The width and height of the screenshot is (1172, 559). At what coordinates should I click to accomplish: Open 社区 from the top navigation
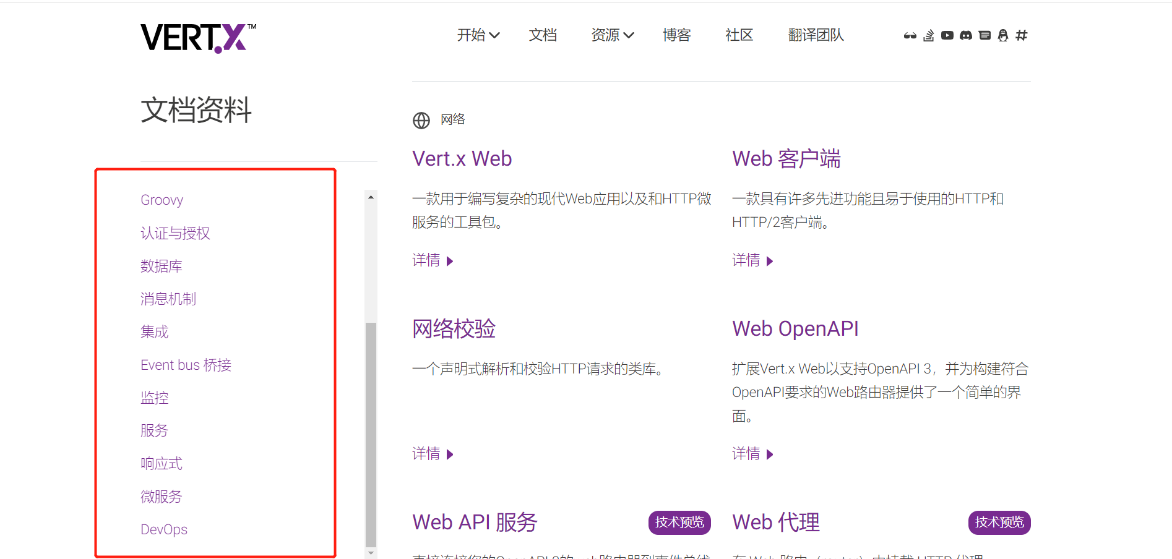pyautogui.click(x=739, y=35)
